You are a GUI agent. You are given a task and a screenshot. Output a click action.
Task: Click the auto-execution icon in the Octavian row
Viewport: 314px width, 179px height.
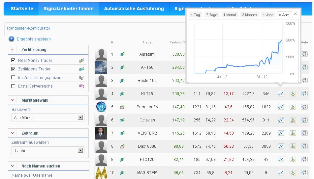tap(304, 120)
